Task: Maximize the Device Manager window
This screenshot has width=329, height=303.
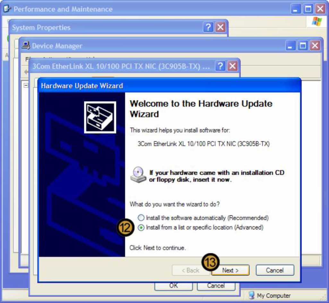Action: point(303,46)
